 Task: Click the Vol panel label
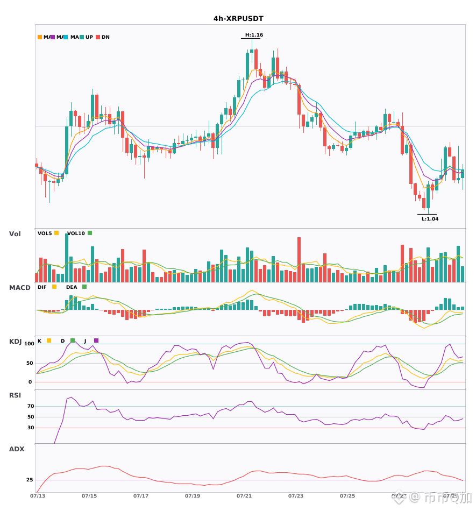15,234
